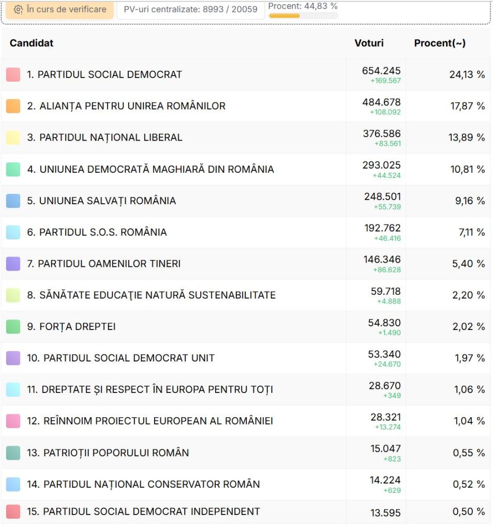
Task: Select the "PV-uri centralizate" counter box
Action: 190,9
